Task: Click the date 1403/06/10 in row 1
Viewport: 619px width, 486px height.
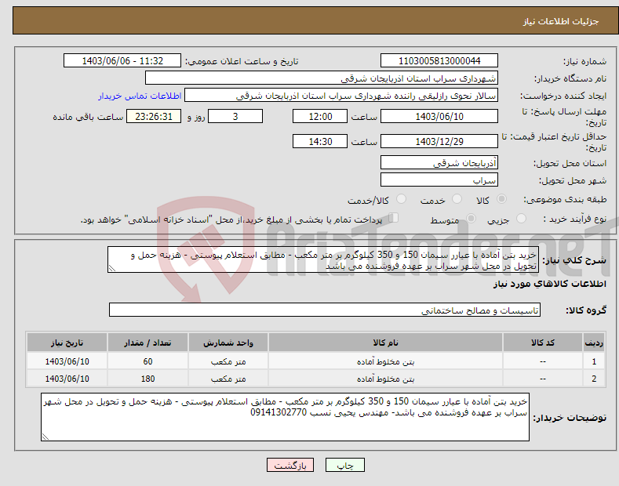Action: pos(67,361)
